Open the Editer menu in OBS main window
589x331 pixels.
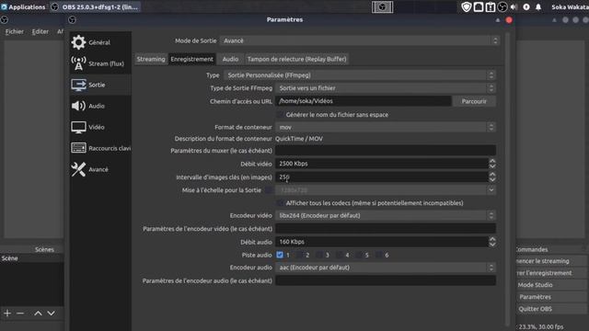pos(40,32)
